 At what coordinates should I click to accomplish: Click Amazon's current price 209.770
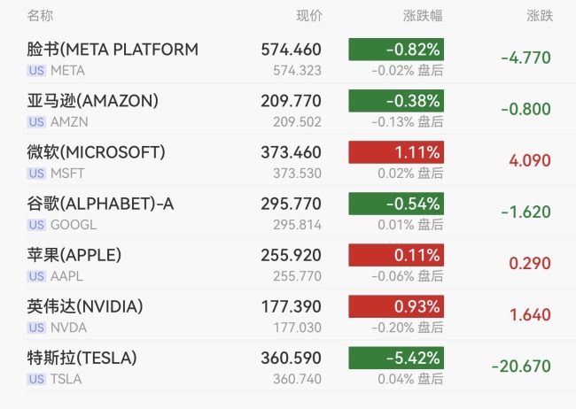291,101
